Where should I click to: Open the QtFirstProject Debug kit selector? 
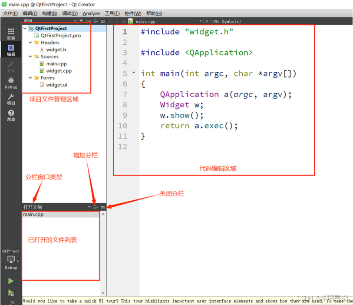point(11,259)
